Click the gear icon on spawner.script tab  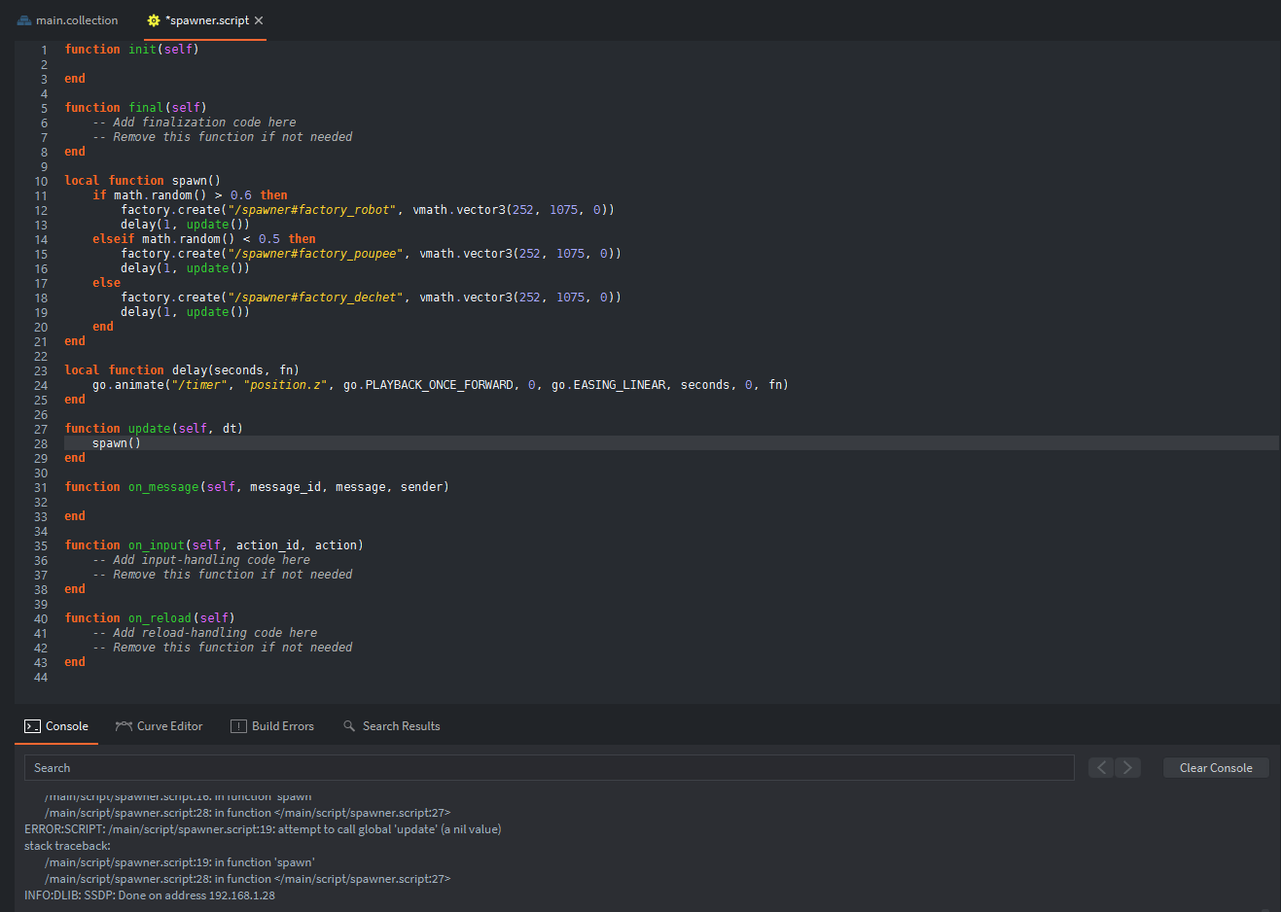(154, 20)
